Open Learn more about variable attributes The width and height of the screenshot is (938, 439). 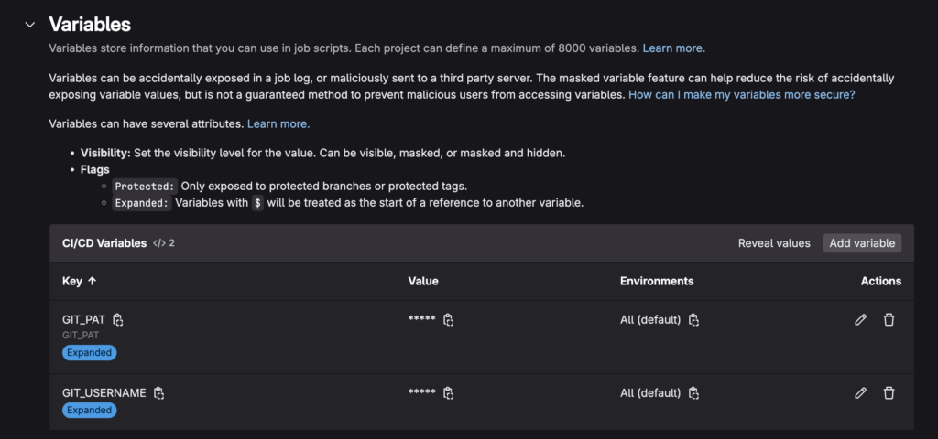click(278, 124)
